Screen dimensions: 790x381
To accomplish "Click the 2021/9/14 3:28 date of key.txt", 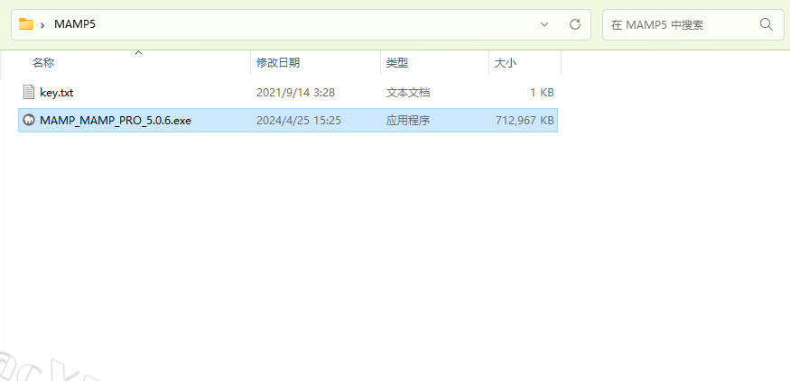I will 294,92.
